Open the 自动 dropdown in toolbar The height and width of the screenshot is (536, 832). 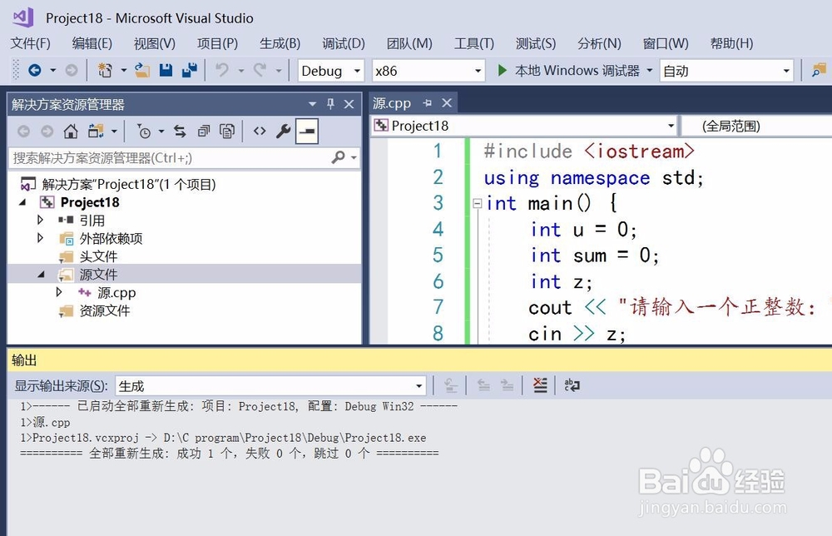click(x=786, y=71)
